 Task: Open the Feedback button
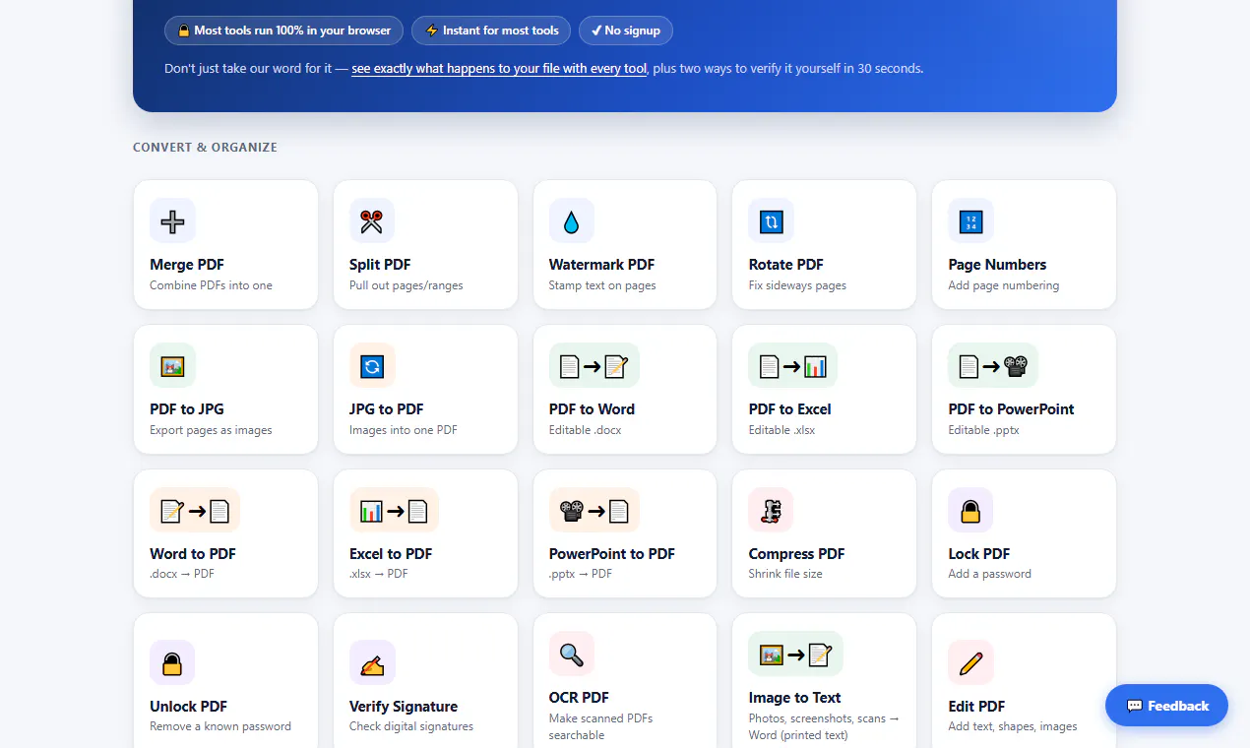pos(1166,706)
